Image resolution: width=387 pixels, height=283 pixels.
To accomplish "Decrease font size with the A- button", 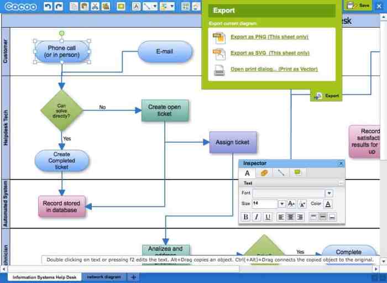I will click(302, 204).
